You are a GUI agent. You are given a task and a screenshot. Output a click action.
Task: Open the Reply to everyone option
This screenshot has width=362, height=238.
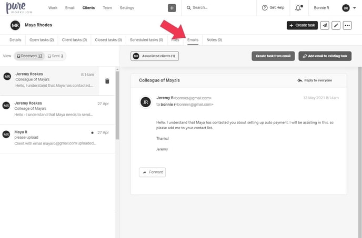tap(315, 80)
